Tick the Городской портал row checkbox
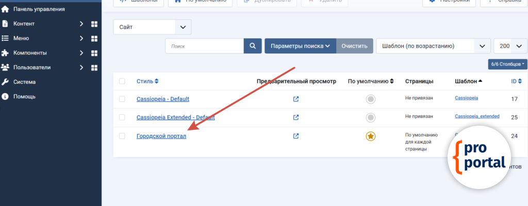 (x=122, y=136)
